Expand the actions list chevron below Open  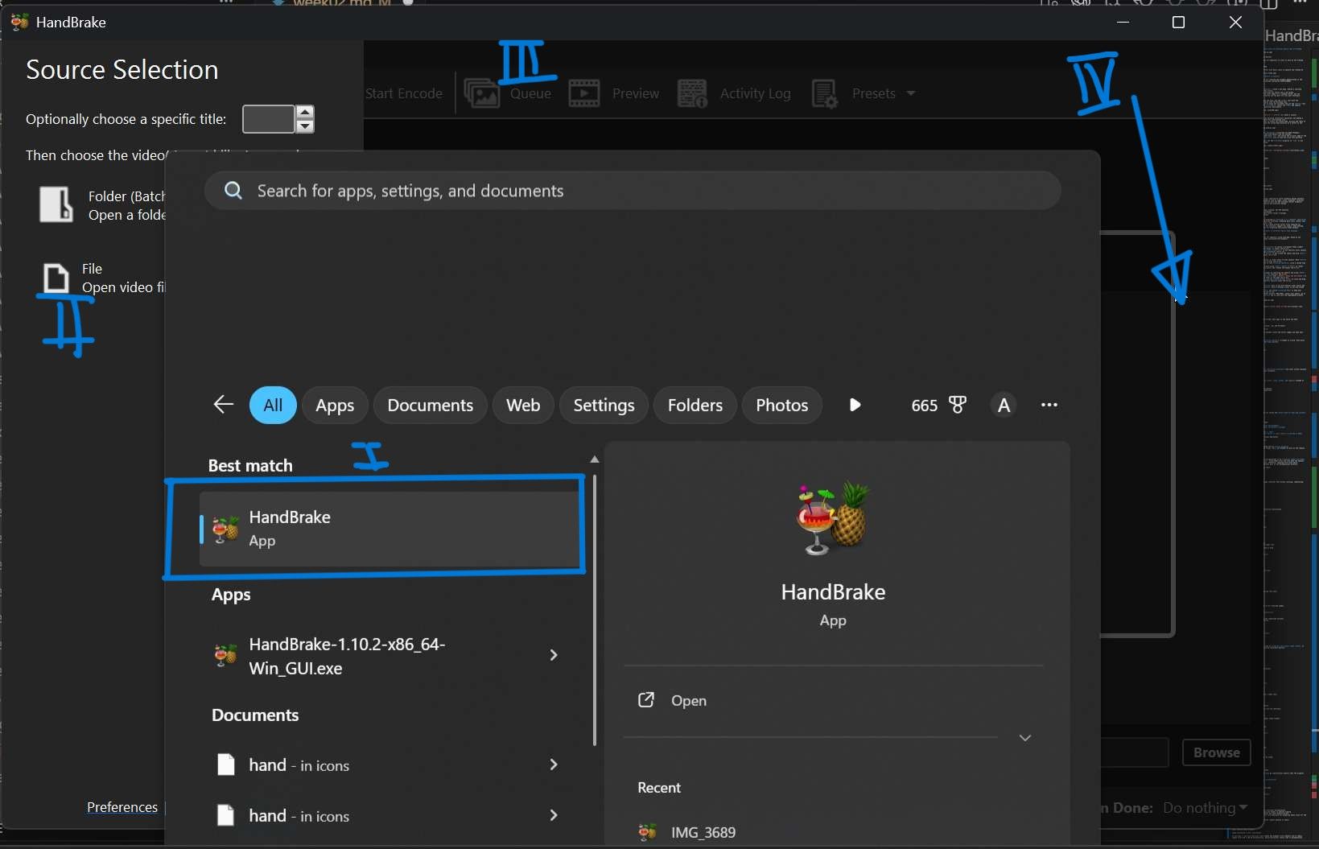pyautogui.click(x=1025, y=738)
